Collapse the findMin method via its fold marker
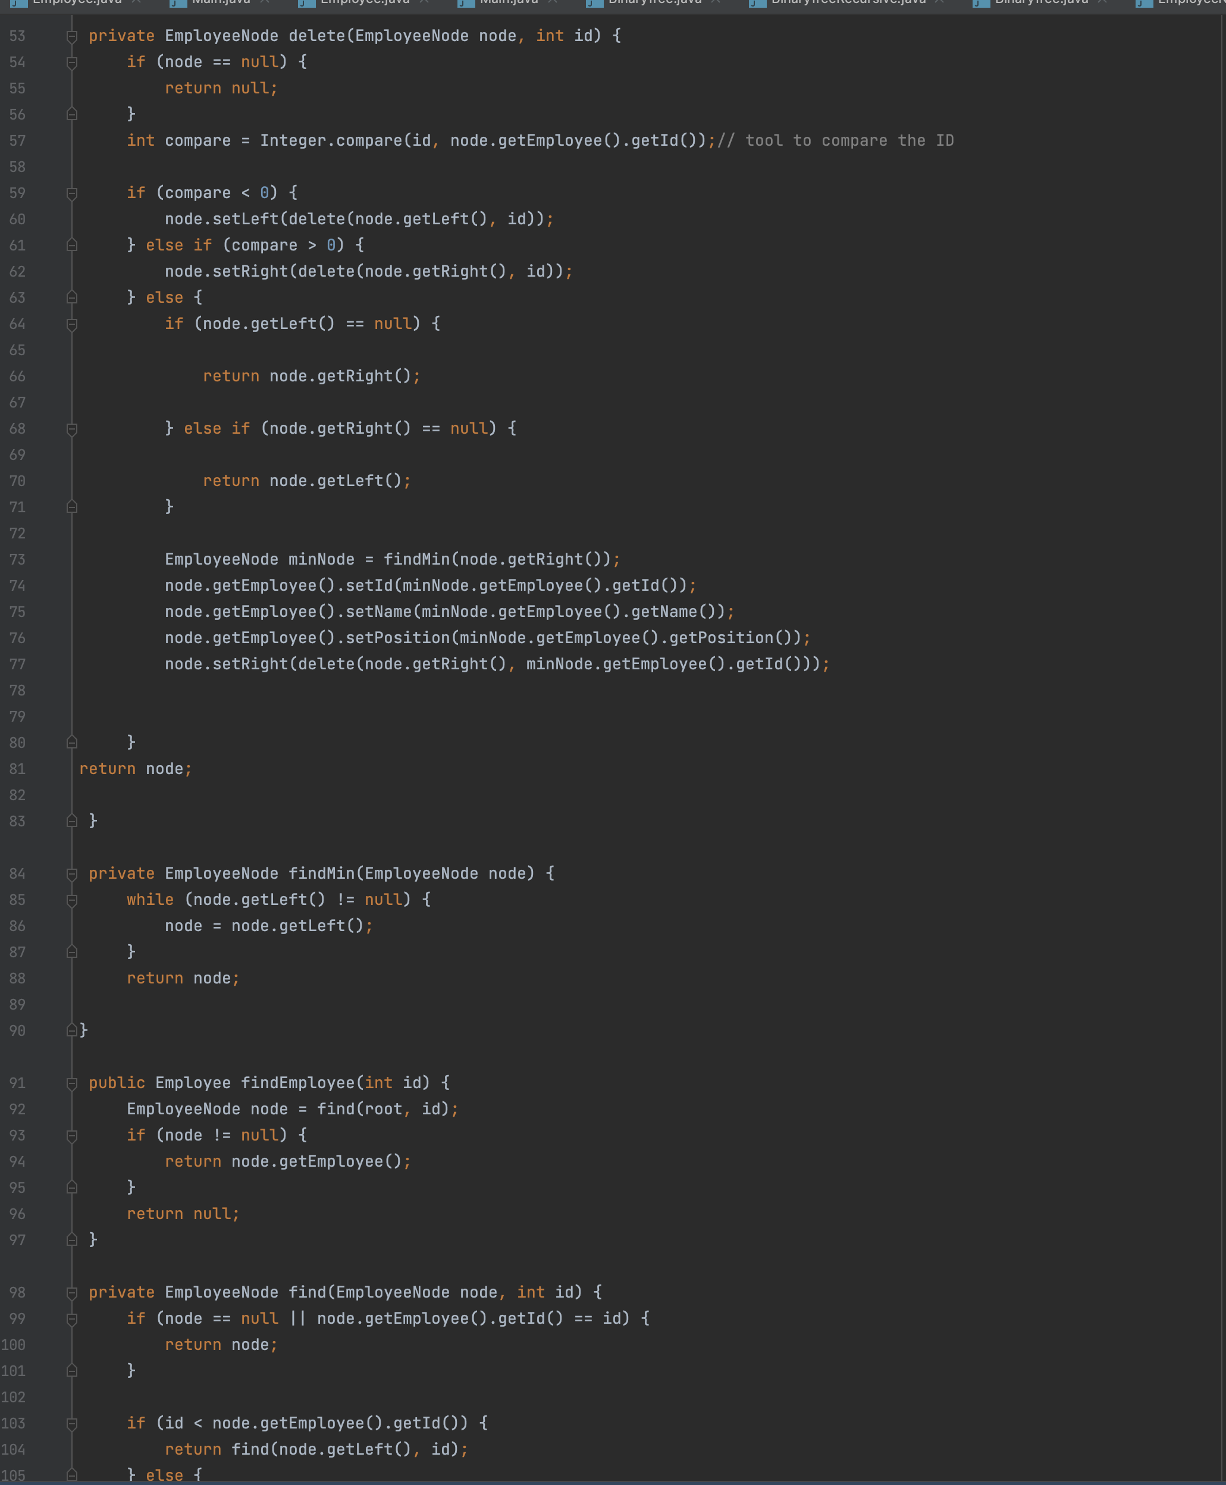1226x1485 pixels. pyautogui.click(x=71, y=873)
